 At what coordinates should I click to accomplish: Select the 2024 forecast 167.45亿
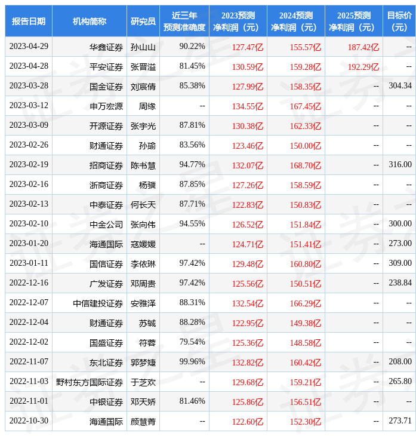click(306, 106)
